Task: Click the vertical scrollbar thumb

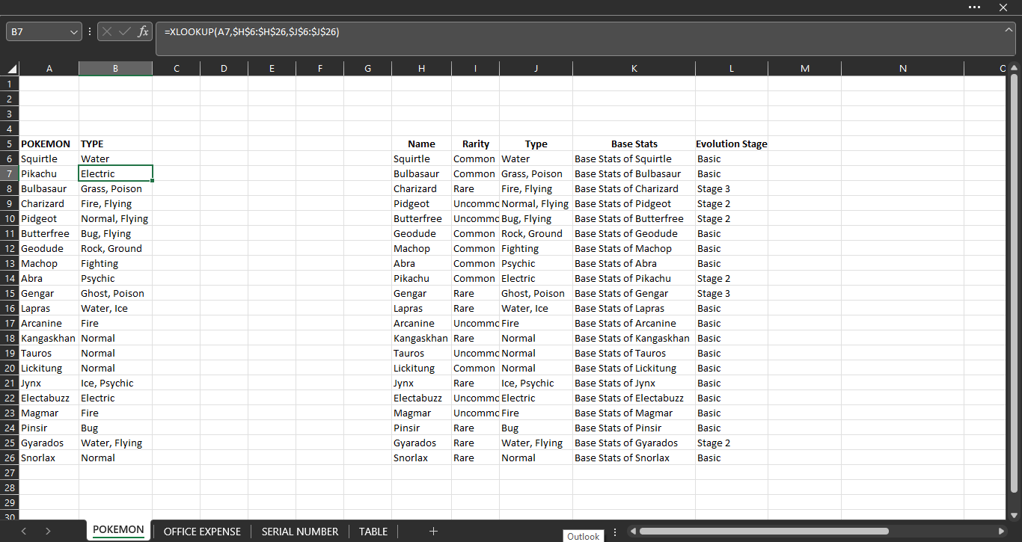Action: click(x=1015, y=283)
